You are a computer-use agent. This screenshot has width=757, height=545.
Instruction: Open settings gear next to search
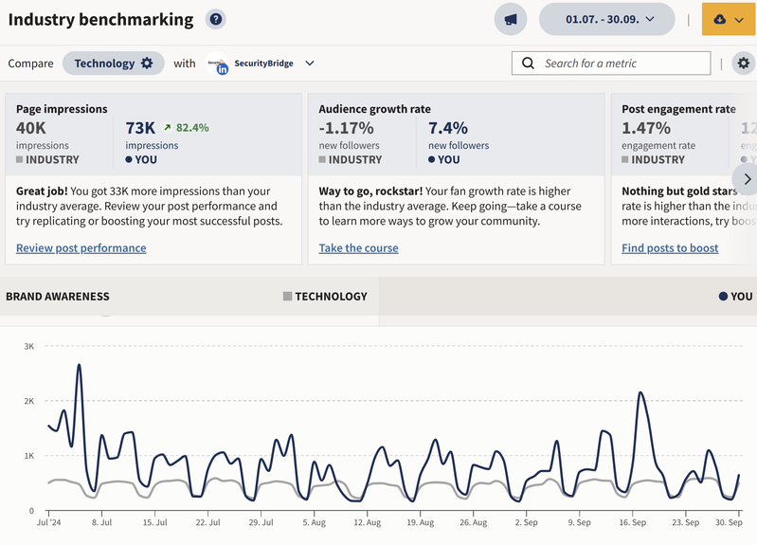coord(744,64)
